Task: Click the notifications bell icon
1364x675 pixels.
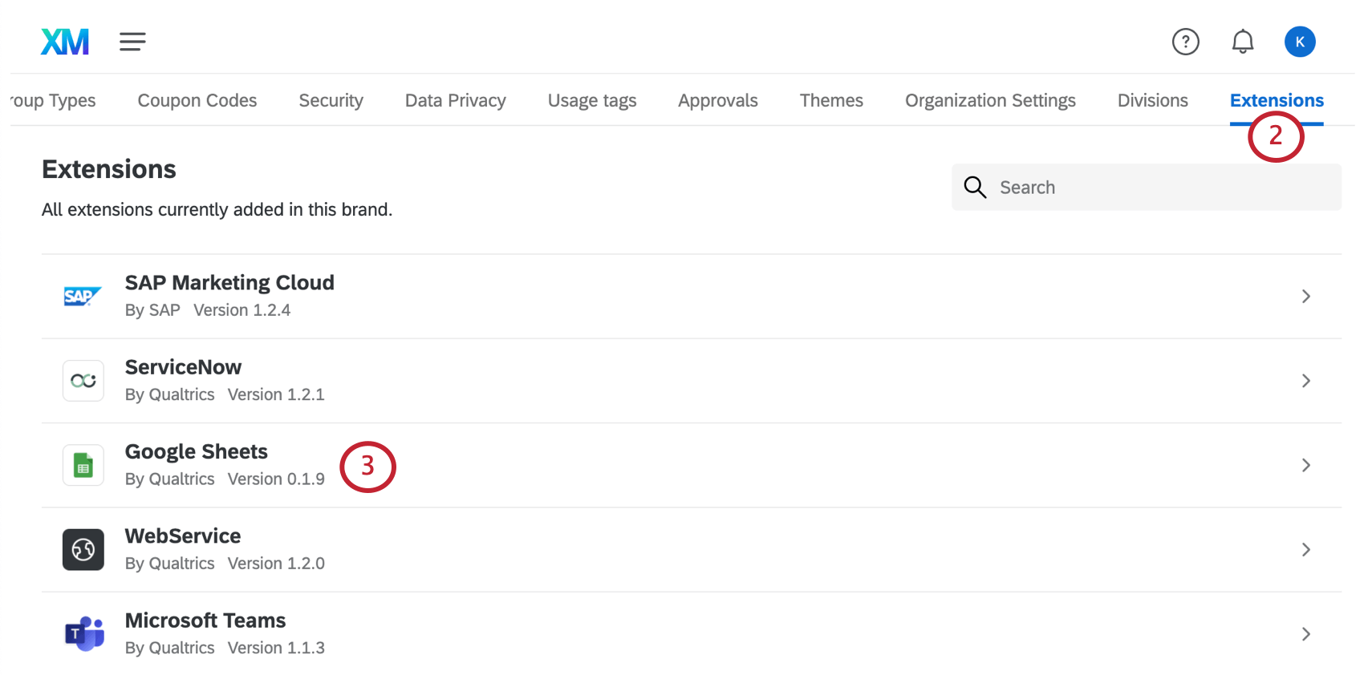Action: coord(1243,42)
